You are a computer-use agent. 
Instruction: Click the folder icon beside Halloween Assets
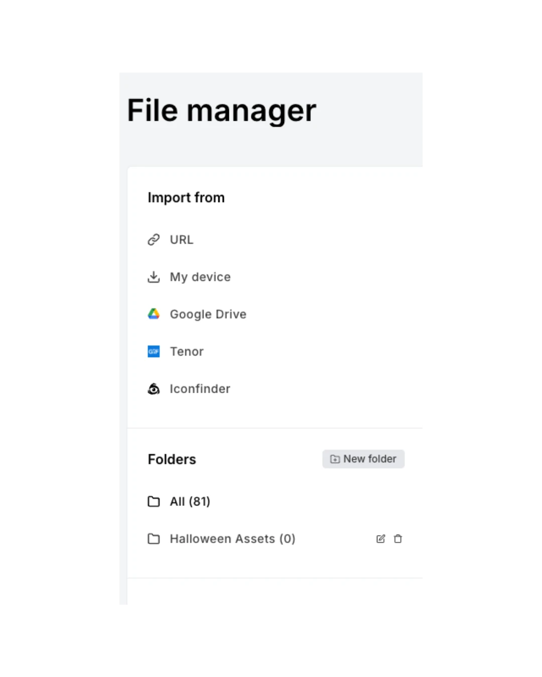pyautogui.click(x=154, y=539)
